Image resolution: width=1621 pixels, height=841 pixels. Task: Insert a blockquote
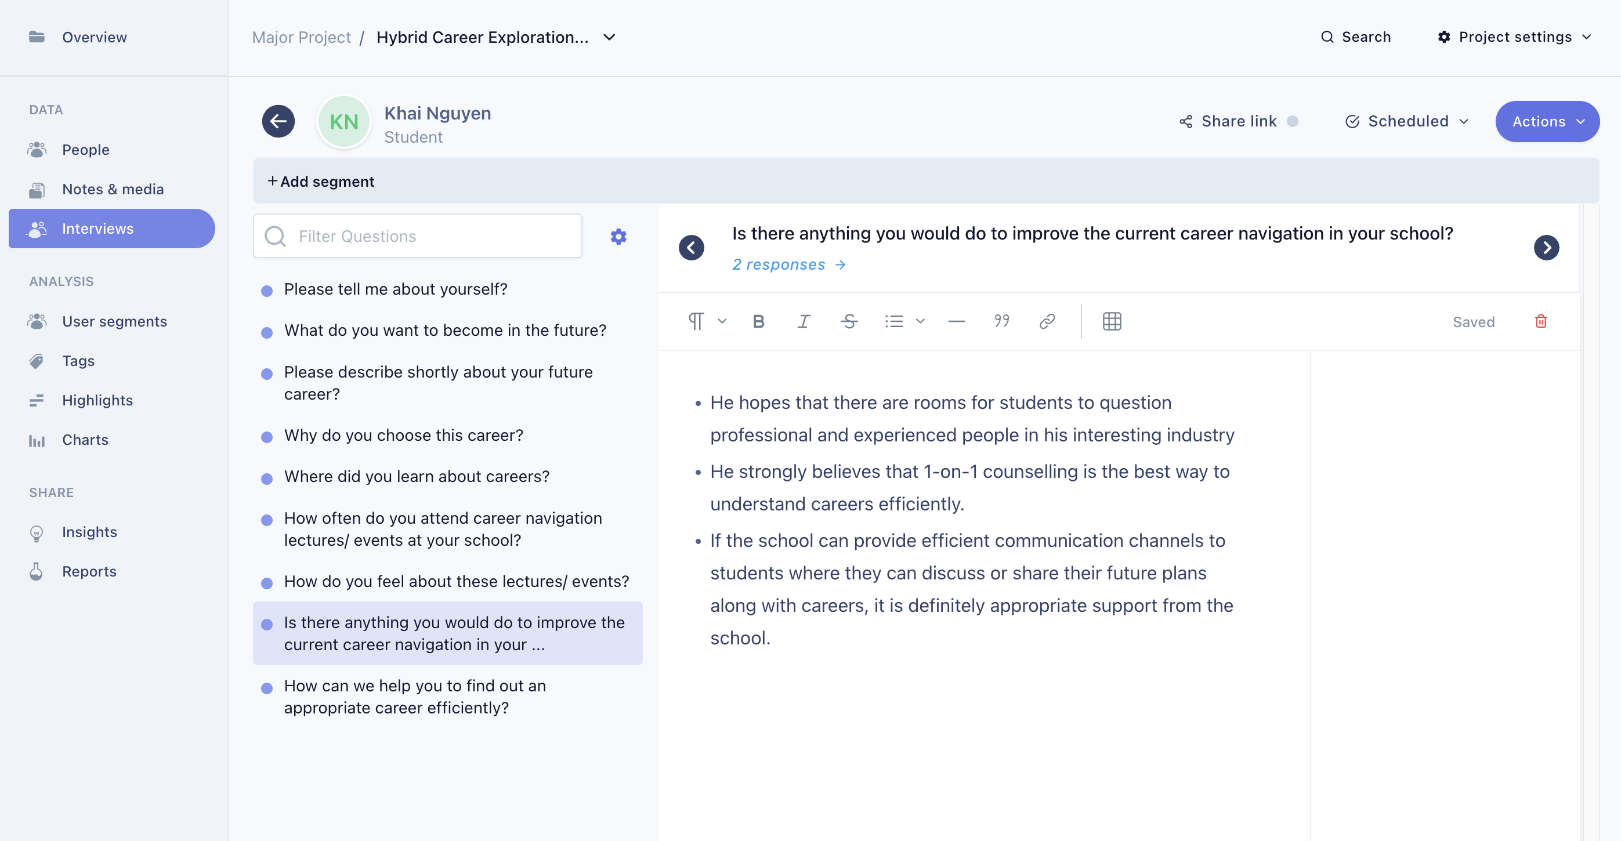[1001, 321]
